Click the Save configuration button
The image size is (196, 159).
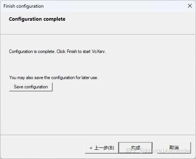[x=31, y=87]
